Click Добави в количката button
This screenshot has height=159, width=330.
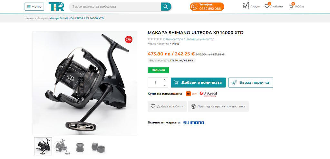tap(198, 83)
